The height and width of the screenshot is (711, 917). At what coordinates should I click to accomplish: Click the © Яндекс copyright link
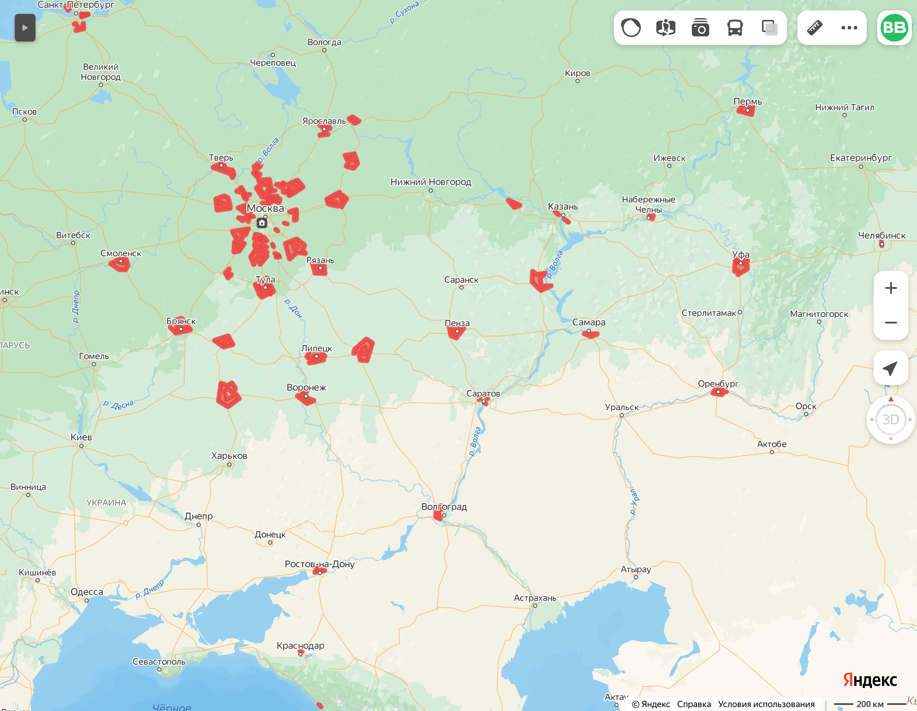(x=651, y=704)
